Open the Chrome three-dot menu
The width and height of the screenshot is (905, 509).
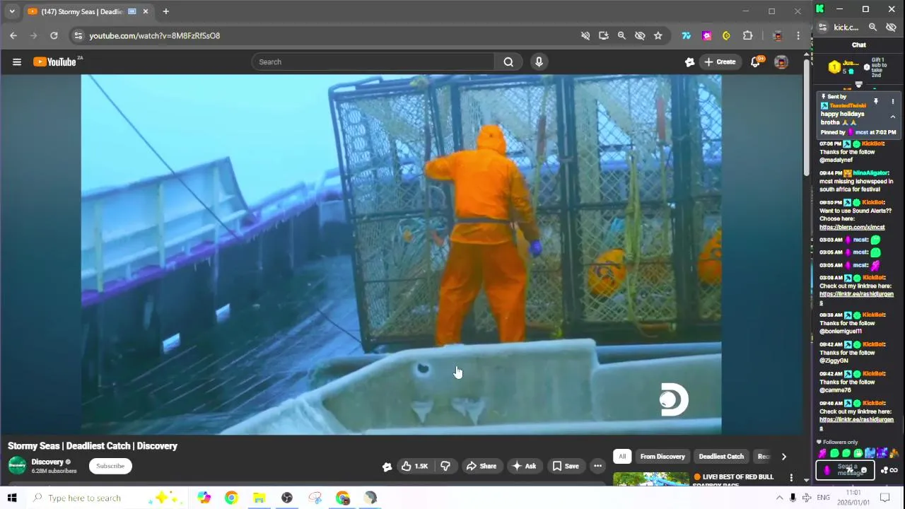[798, 35]
